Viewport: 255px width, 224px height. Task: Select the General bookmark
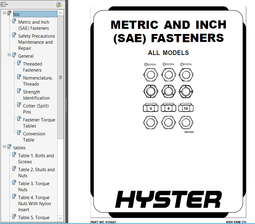click(26, 56)
